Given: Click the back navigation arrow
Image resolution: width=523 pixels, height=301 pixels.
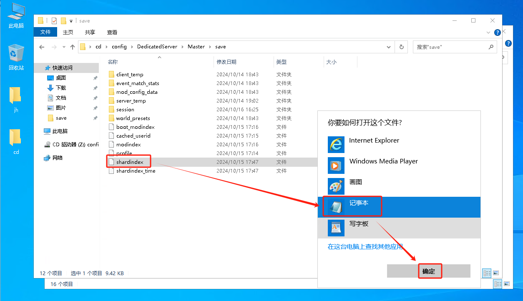Looking at the screenshot, I should [x=42, y=47].
